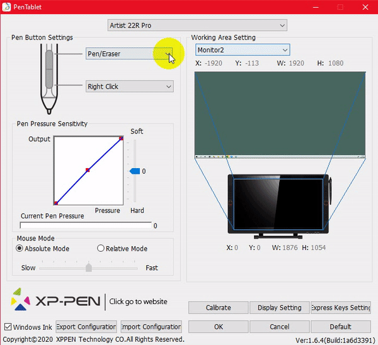Click the Slow/Fast mouse speed slider thumb

coord(89,268)
